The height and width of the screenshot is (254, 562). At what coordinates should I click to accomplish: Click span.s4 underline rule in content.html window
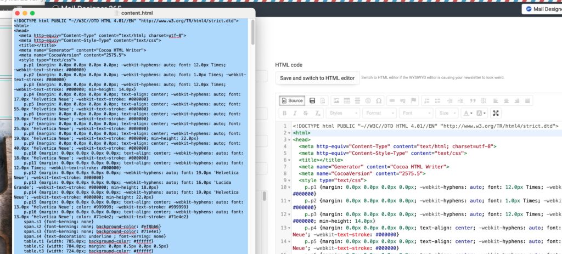coord(95,236)
